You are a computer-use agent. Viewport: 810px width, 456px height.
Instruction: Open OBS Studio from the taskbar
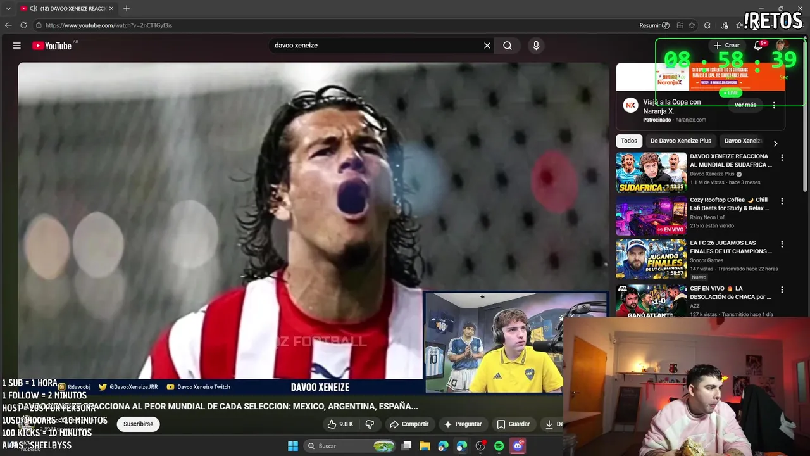coord(480,446)
